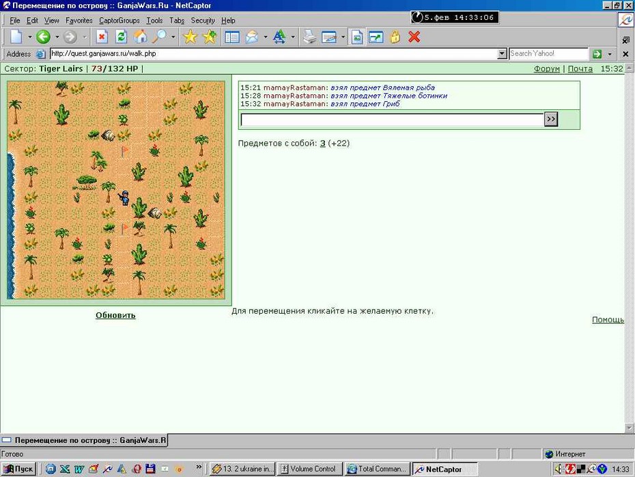635x477 pixels.
Task: Click the Stop loading toolbar icon
Action: click(x=102, y=37)
